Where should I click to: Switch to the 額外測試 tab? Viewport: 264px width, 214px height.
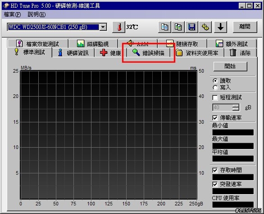(232, 44)
